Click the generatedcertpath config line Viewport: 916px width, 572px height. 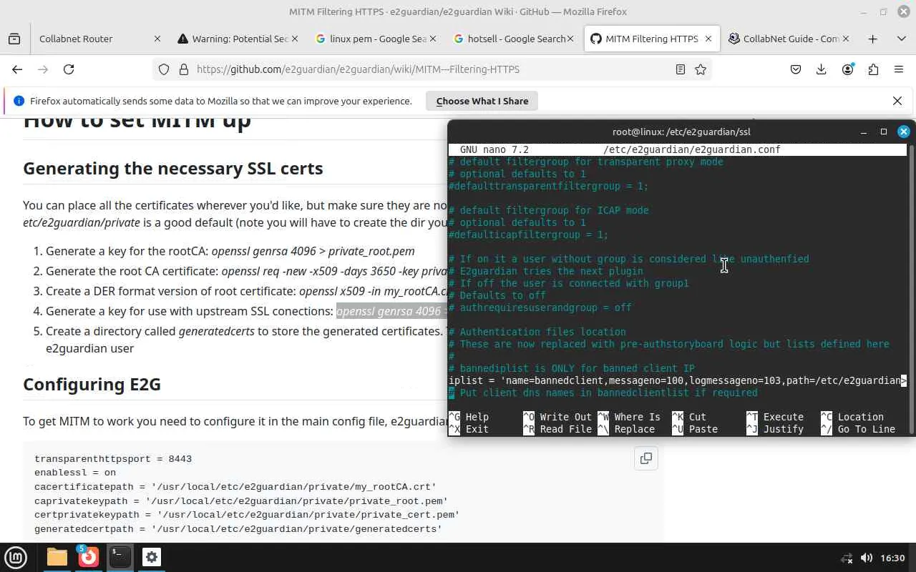point(238,529)
